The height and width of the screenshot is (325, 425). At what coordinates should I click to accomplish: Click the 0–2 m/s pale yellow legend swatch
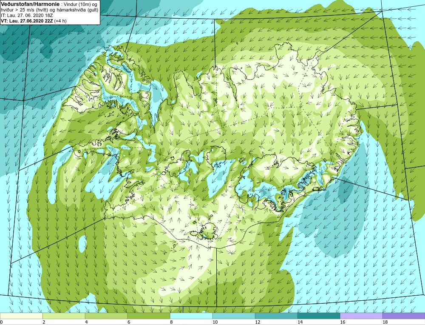(21, 316)
